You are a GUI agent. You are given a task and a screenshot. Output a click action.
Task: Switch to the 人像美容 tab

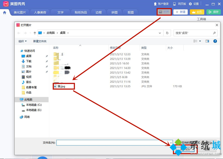(x=40, y=13)
